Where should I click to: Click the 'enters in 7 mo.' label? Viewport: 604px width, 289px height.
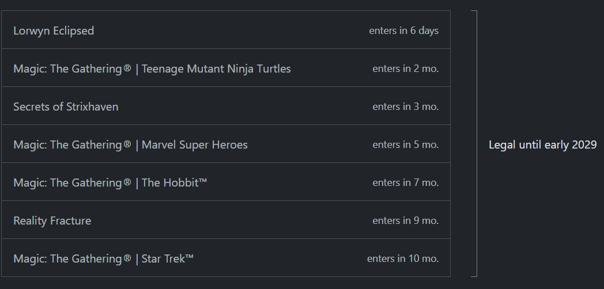pyautogui.click(x=406, y=182)
